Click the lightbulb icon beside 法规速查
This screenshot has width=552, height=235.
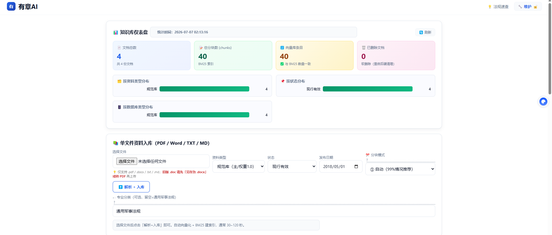point(490,7)
